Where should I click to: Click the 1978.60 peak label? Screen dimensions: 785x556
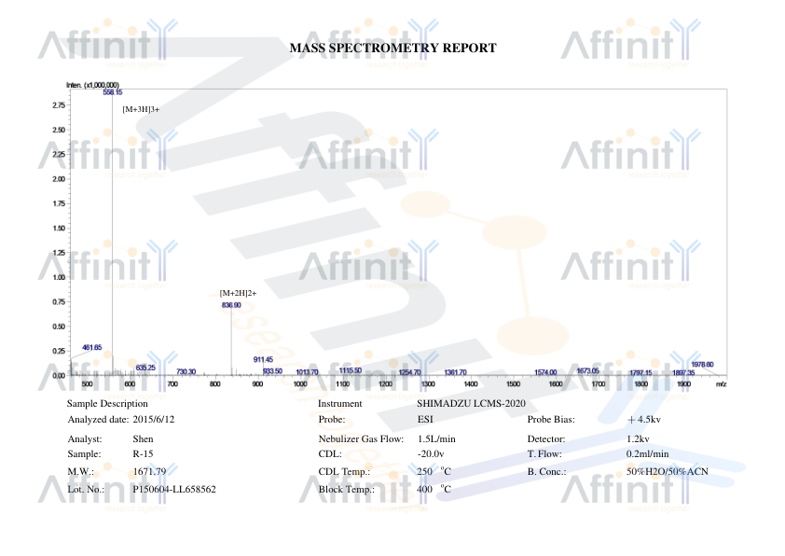[x=702, y=365]
